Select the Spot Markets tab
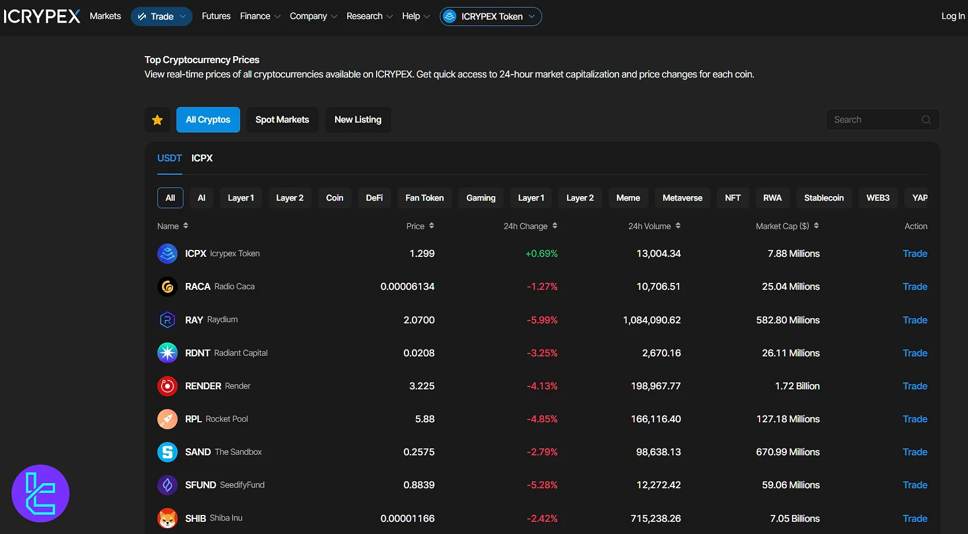The height and width of the screenshot is (534, 968). (x=282, y=120)
